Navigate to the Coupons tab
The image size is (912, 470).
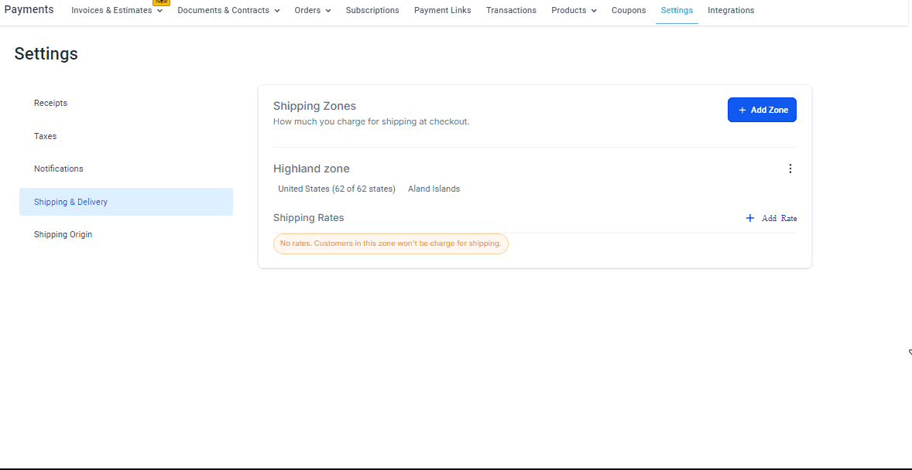pos(629,11)
